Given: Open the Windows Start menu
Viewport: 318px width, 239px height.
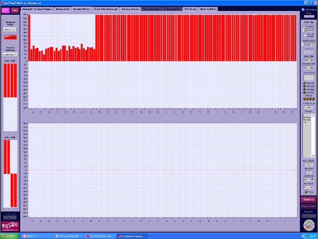Looking at the screenshot, I should click(x=10, y=236).
